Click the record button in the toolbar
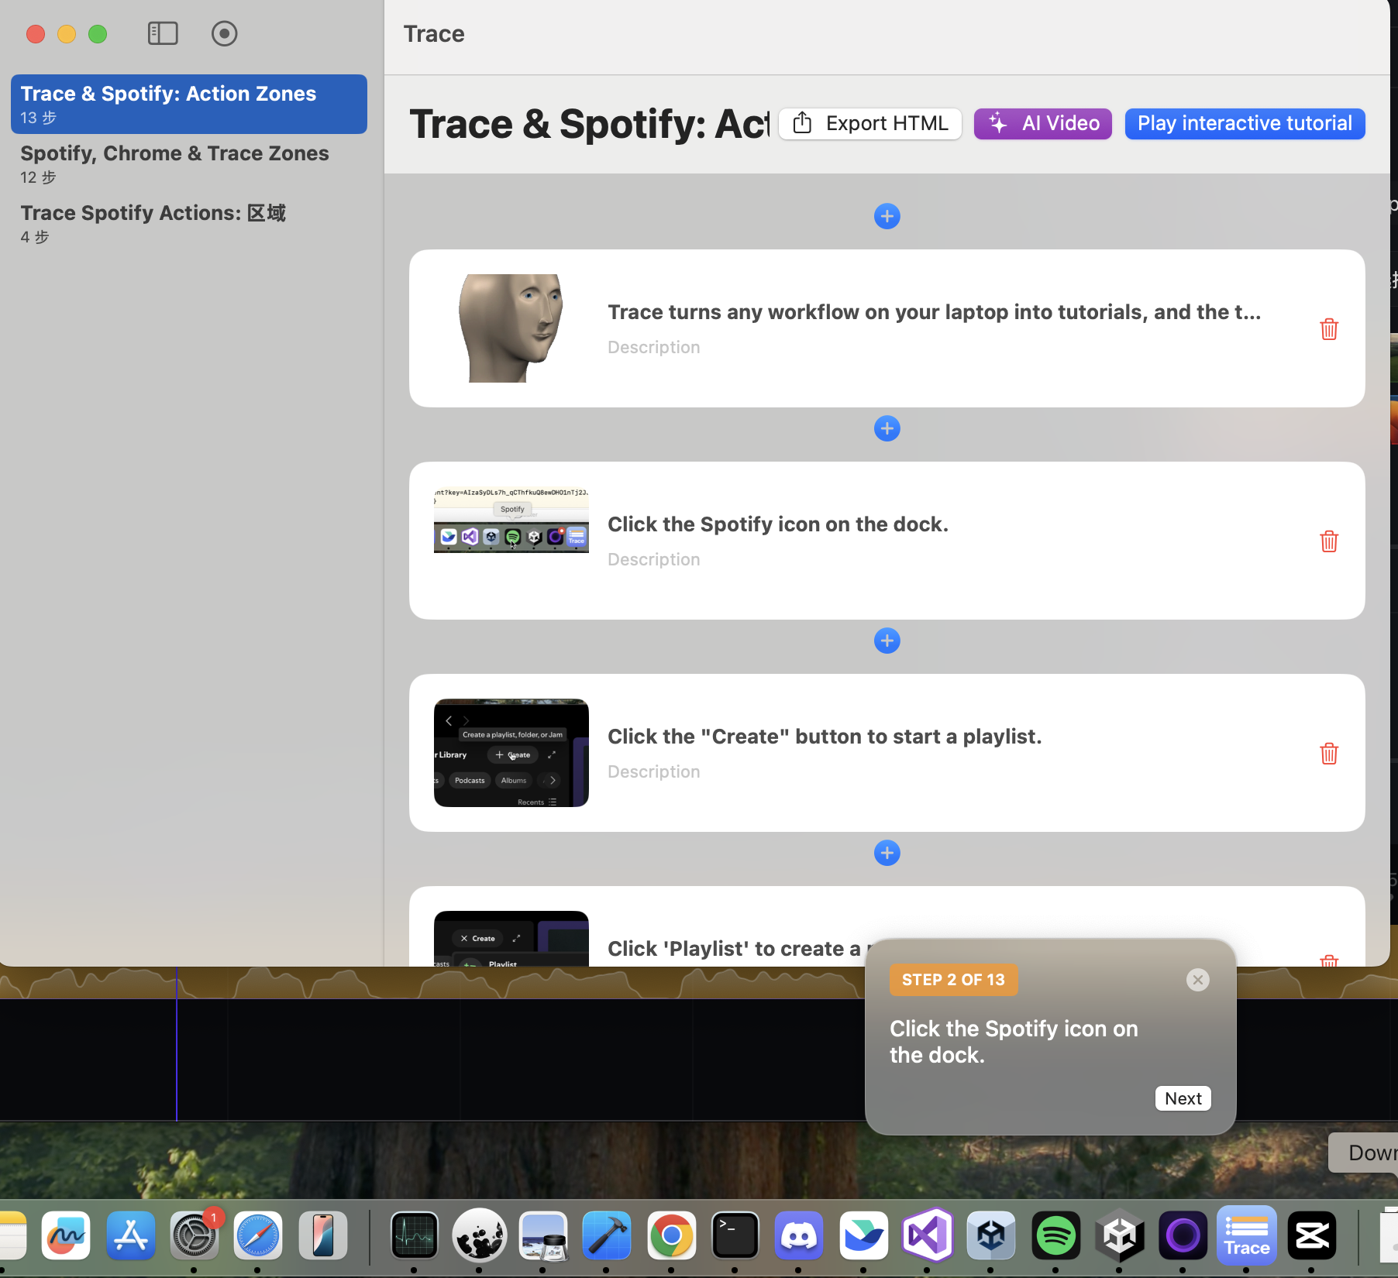 pyautogui.click(x=224, y=33)
